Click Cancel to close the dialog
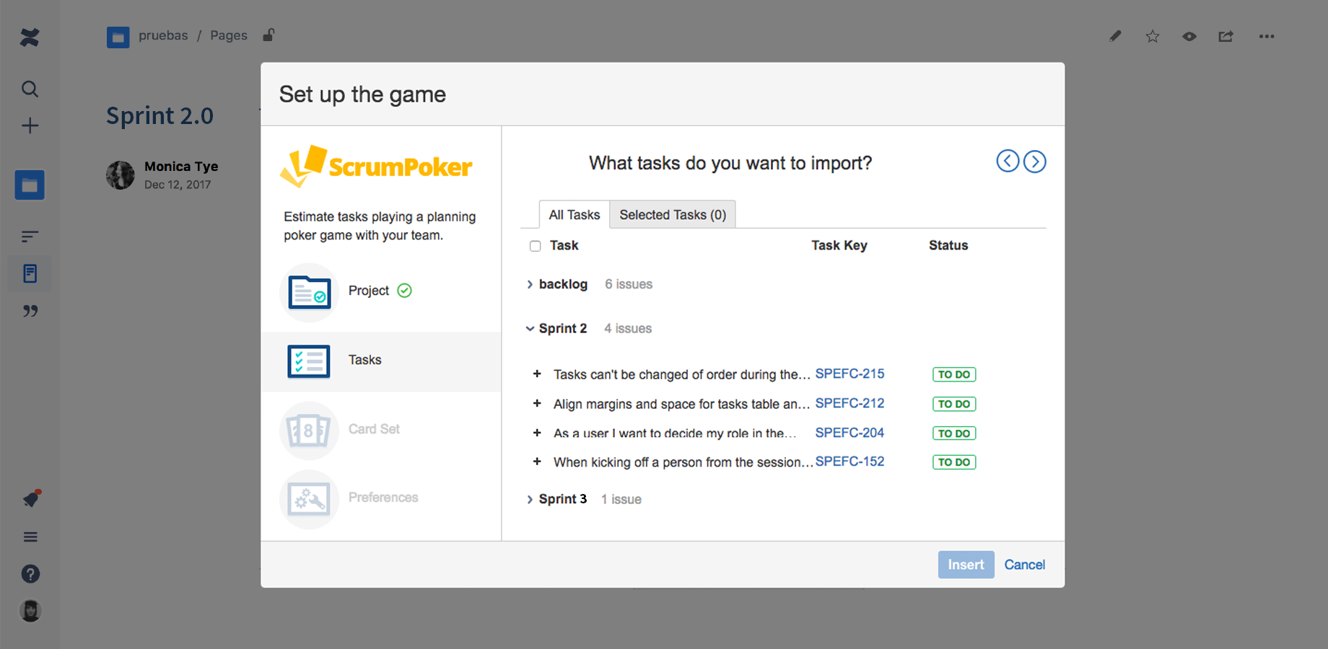 (x=1024, y=565)
